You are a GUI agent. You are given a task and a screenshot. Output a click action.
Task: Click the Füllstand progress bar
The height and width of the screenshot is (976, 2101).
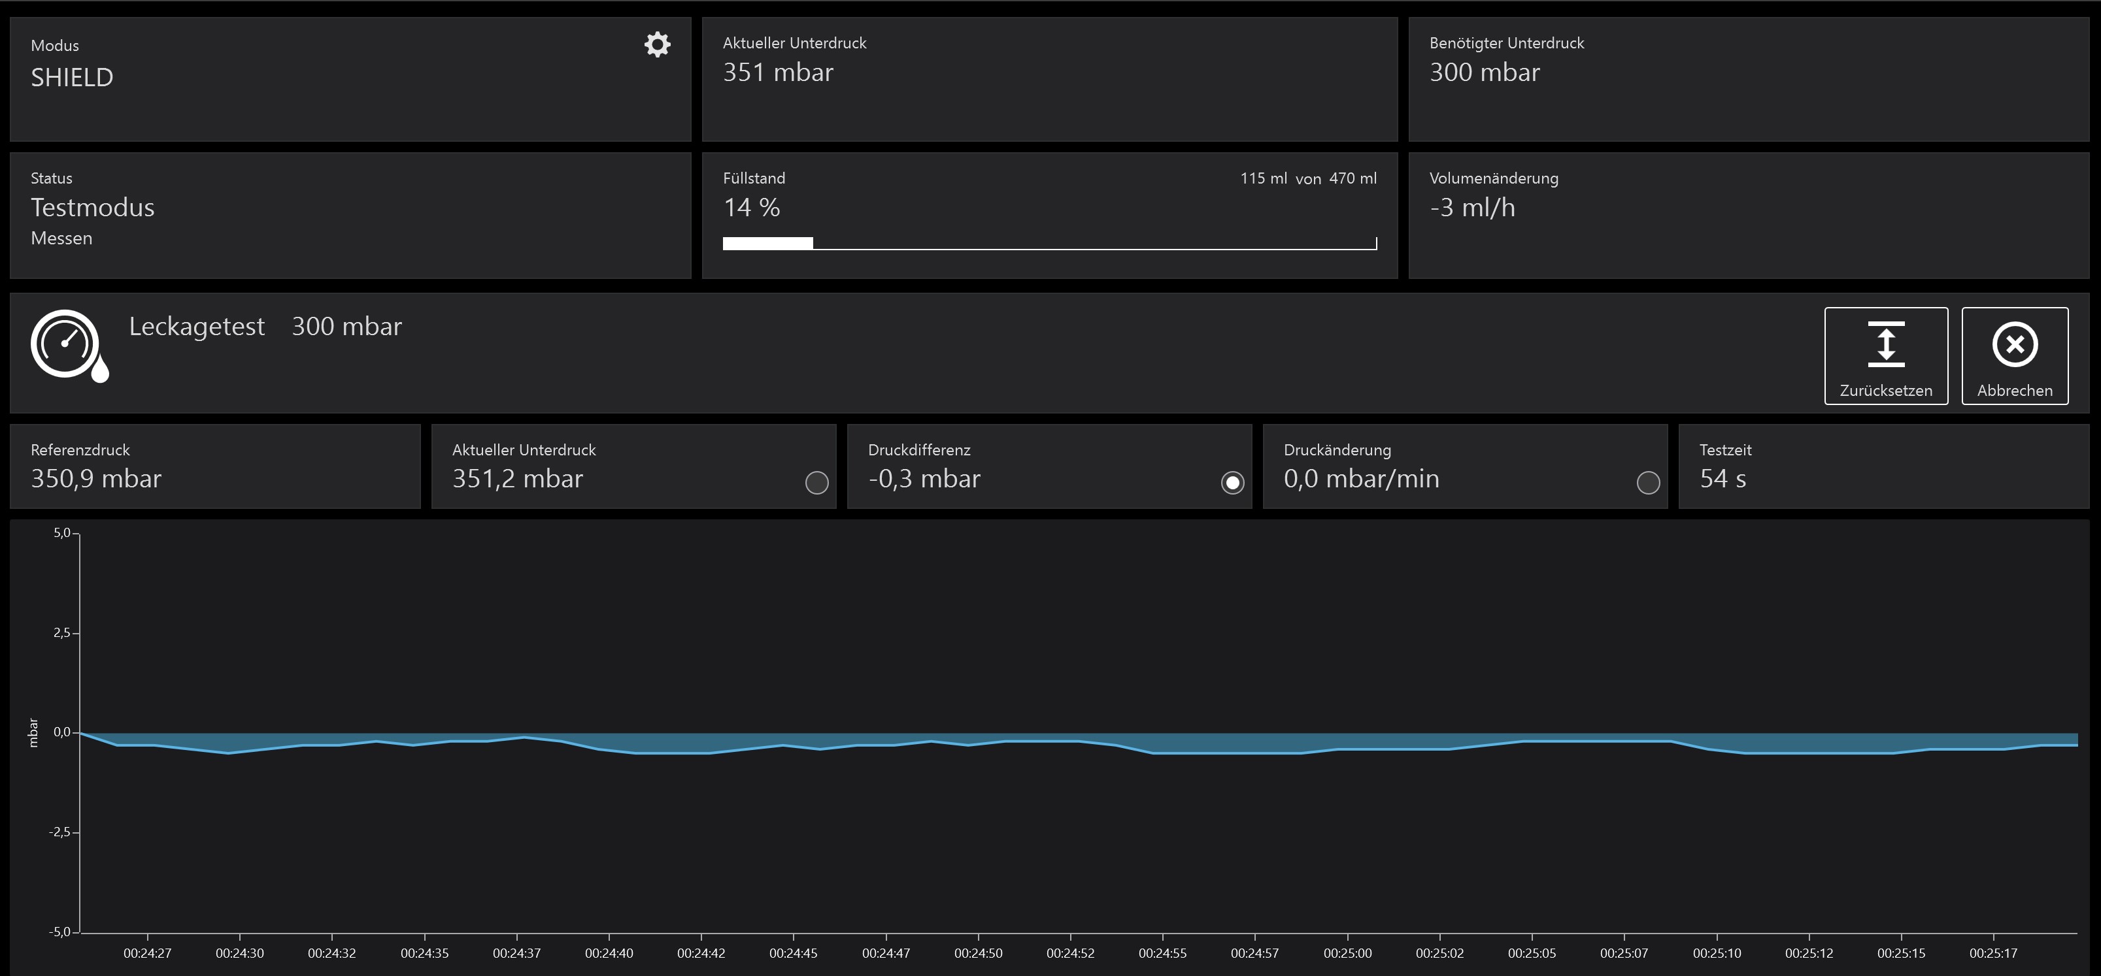[1049, 243]
